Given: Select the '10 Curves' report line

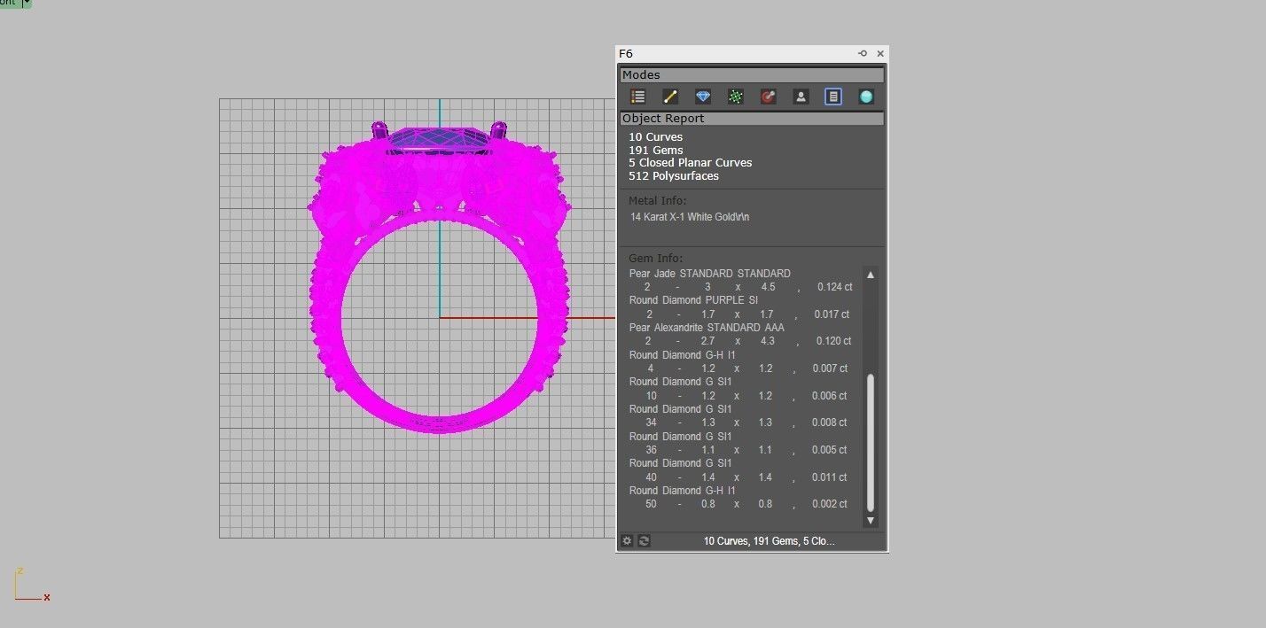Looking at the screenshot, I should tap(656, 137).
